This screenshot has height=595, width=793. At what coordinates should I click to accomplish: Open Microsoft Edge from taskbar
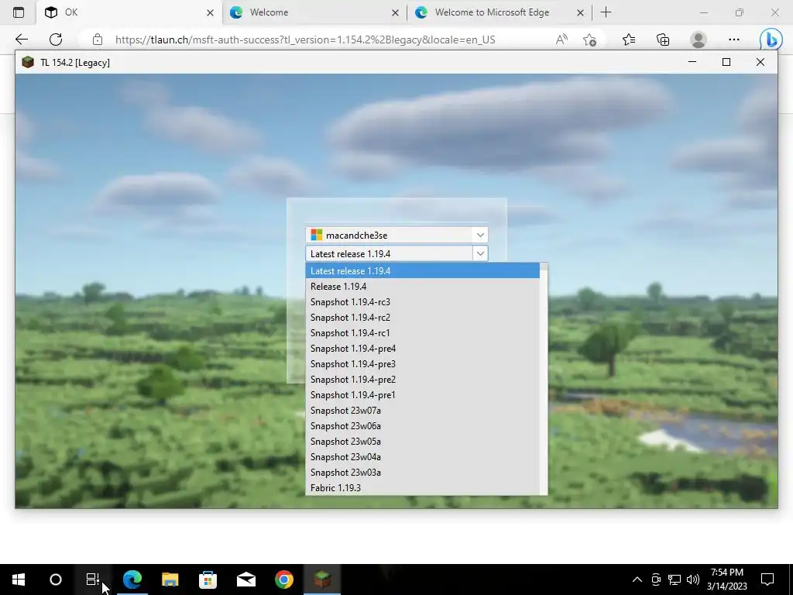pyautogui.click(x=132, y=580)
